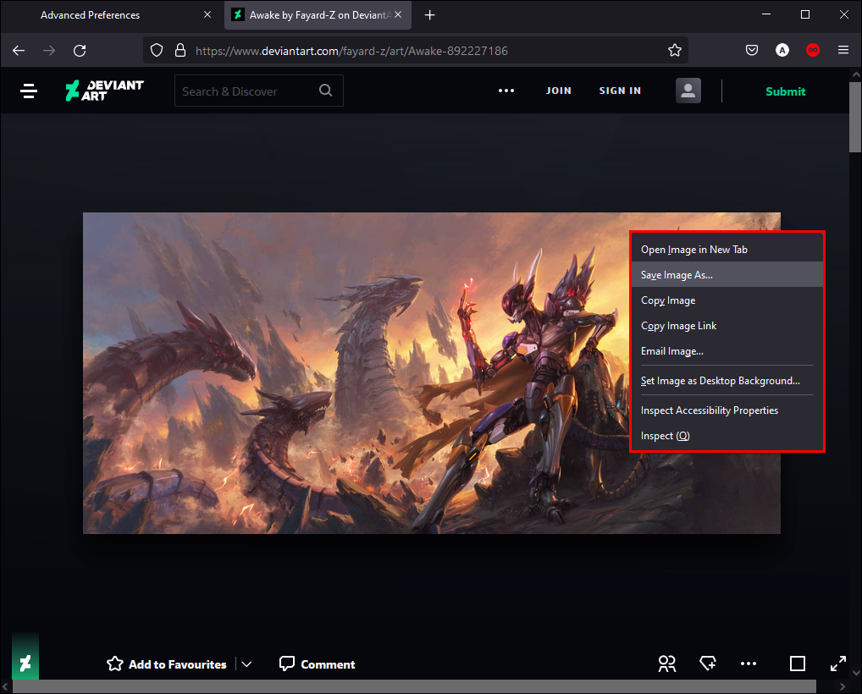Bookmark this page with the star
The width and height of the screenshot is (862, 694).
click(x=675, y=51)
